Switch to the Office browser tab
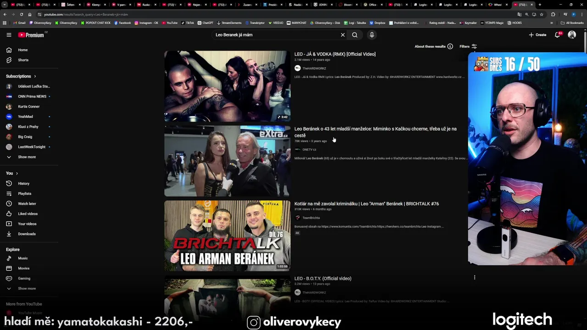This screenshot has width=587, height=330. pos(372,5)
